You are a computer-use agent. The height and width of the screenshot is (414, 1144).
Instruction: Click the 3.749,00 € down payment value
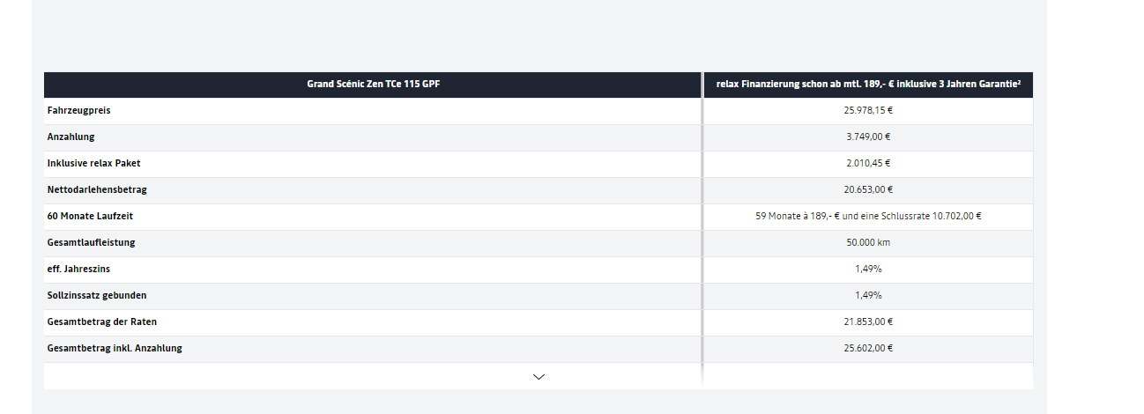pyautogui.click(x=868, y=137)
